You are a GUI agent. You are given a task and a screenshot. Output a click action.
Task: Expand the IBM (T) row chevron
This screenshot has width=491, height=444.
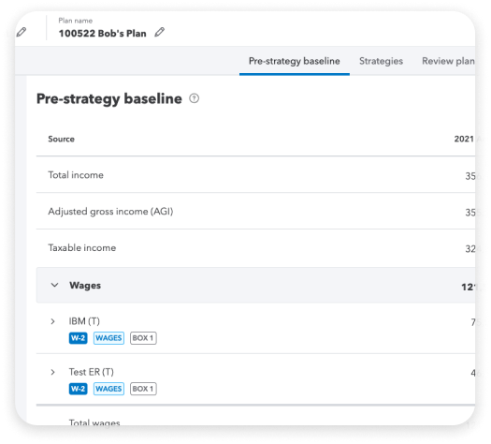pos(52,321)
